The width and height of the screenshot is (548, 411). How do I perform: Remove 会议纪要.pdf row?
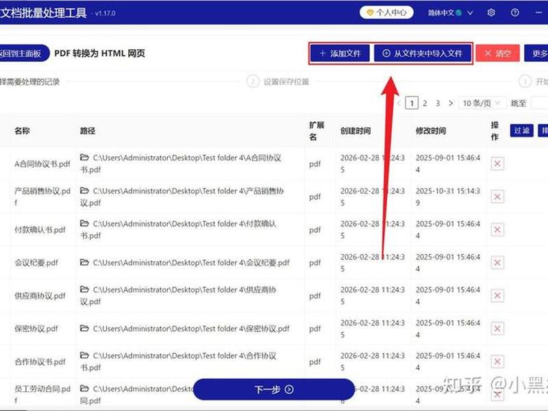[x=497, y=262]
